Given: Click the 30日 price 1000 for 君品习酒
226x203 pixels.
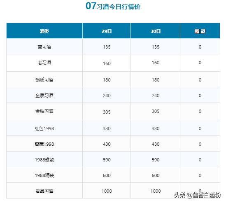Looking at the screenshot, I should tap(156, 191).
